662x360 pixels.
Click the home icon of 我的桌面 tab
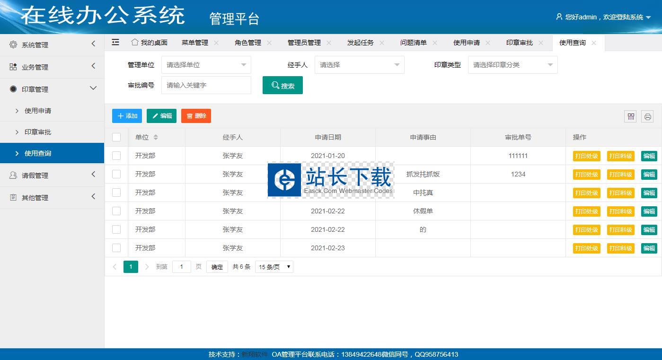(135, 42)
